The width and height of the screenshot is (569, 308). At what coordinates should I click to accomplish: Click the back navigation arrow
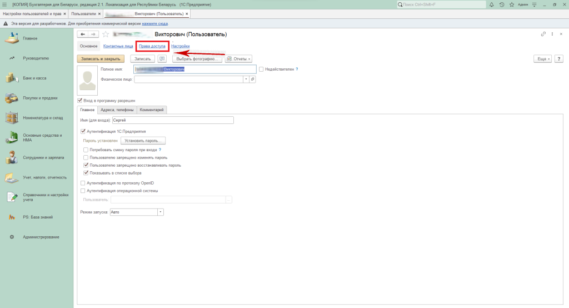click(83, 34)
